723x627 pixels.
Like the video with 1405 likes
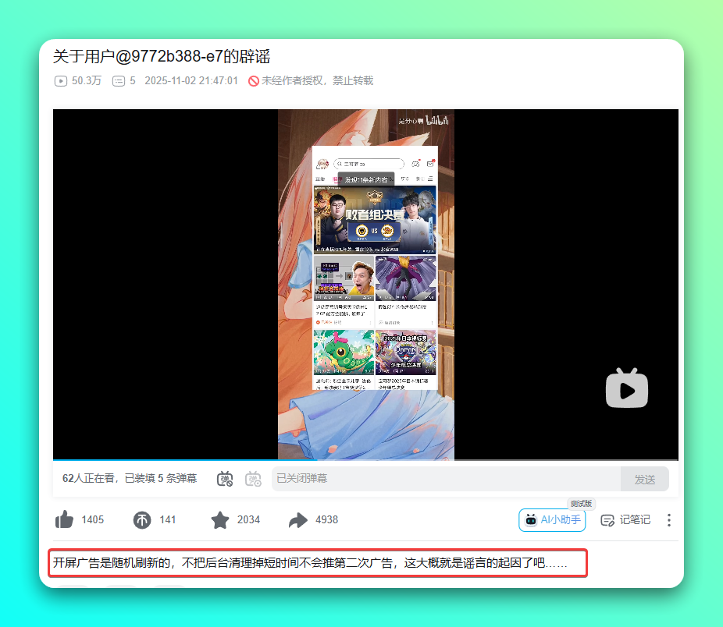pos(65,519)
